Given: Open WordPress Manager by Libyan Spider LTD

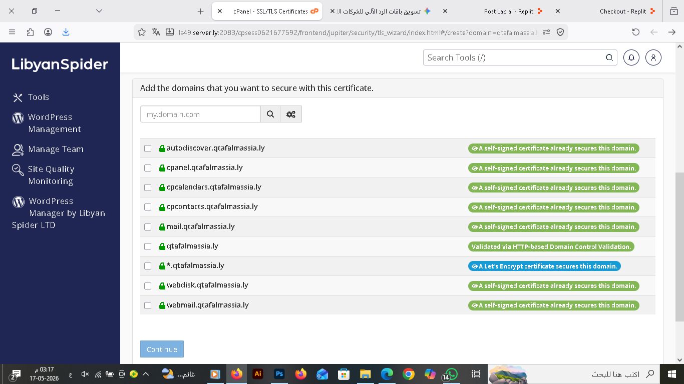Looking at the screenshot, I should pos(59,213).
